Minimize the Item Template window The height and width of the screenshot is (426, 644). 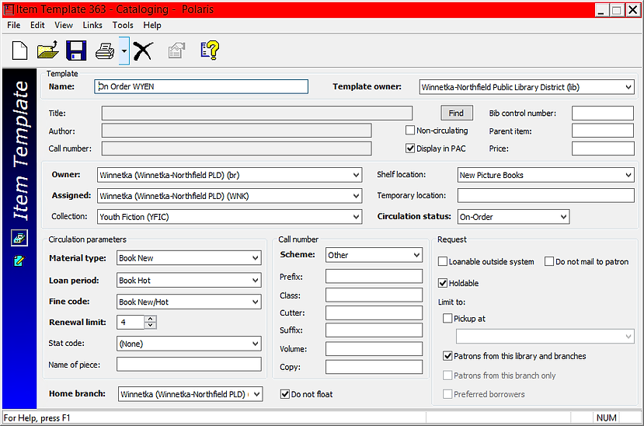click(602, 10)
